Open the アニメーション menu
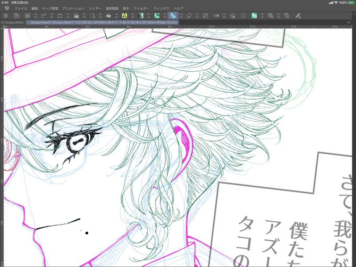This screenshot has height=267, width=356. pos(73,8)
